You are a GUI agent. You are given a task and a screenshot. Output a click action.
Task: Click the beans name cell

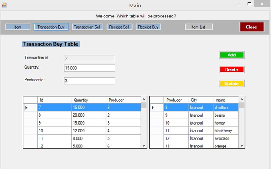click(226, 115)
